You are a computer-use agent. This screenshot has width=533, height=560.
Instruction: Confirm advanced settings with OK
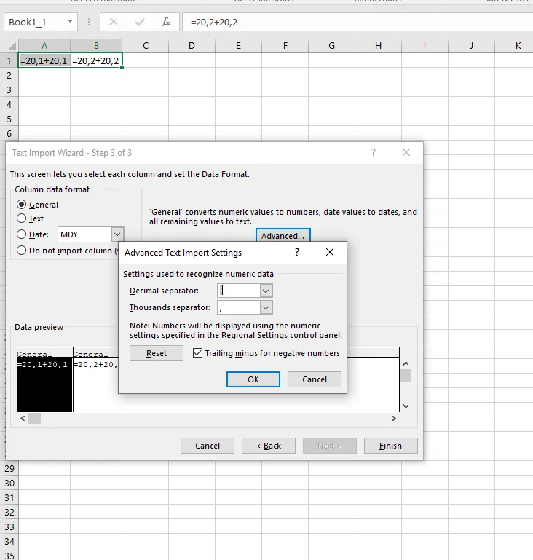point(253,379)
